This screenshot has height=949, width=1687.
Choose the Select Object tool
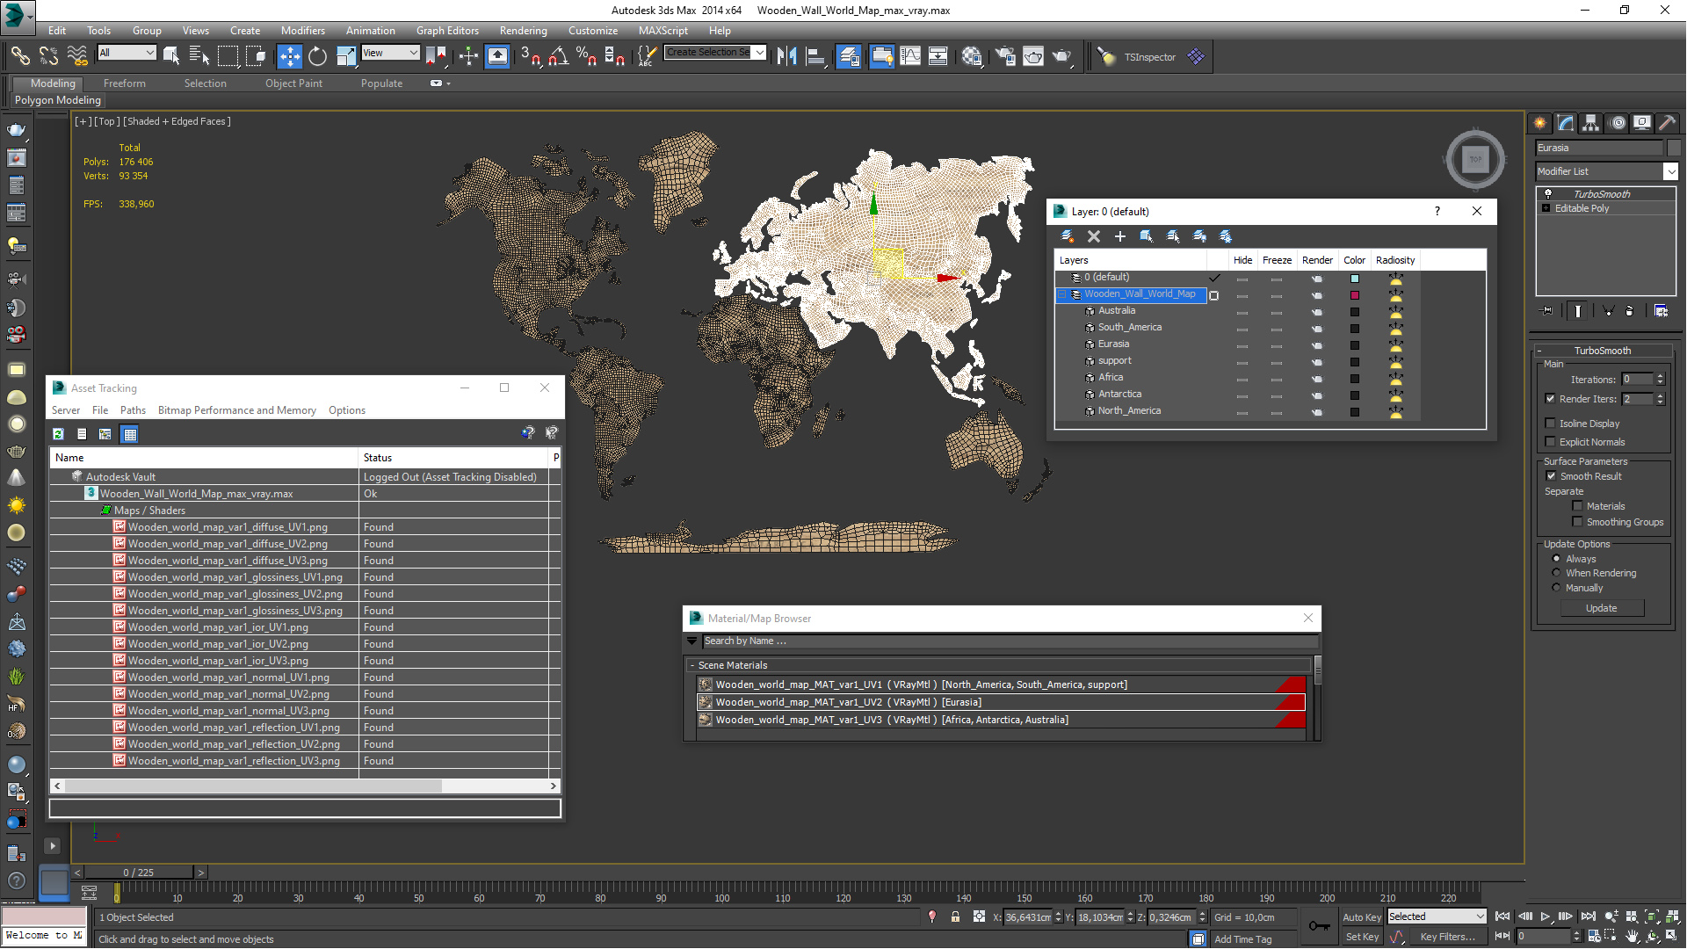(x=171, y=56)
